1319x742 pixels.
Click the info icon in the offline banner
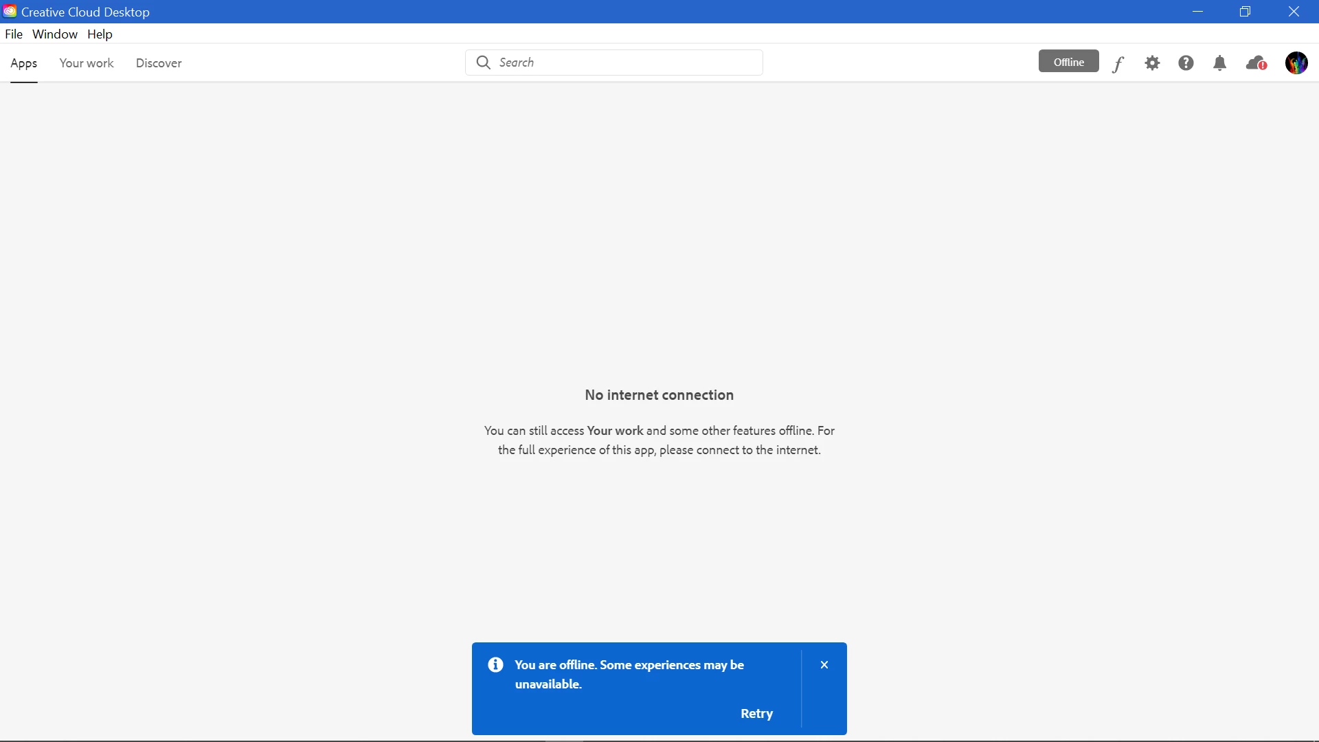click(x=495, y=664)
